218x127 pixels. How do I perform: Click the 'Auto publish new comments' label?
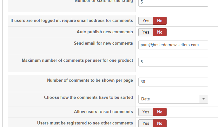[105, 32]
